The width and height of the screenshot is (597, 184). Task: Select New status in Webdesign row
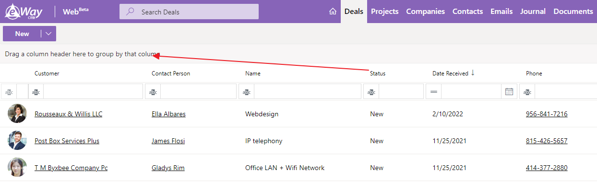[377, 114]
